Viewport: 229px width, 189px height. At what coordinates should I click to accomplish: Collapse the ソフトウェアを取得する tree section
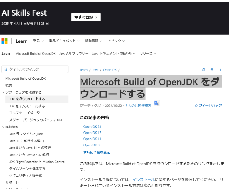coord(3,92)
